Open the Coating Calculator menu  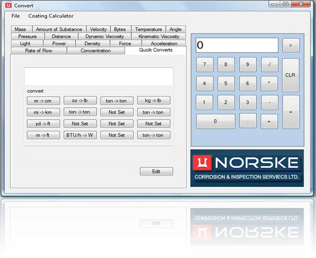pos(51,16)
